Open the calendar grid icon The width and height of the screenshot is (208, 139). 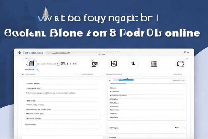pos(154,63)
